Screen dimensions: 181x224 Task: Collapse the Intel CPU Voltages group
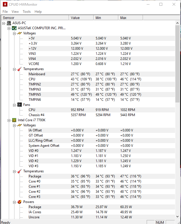point(14,125)
